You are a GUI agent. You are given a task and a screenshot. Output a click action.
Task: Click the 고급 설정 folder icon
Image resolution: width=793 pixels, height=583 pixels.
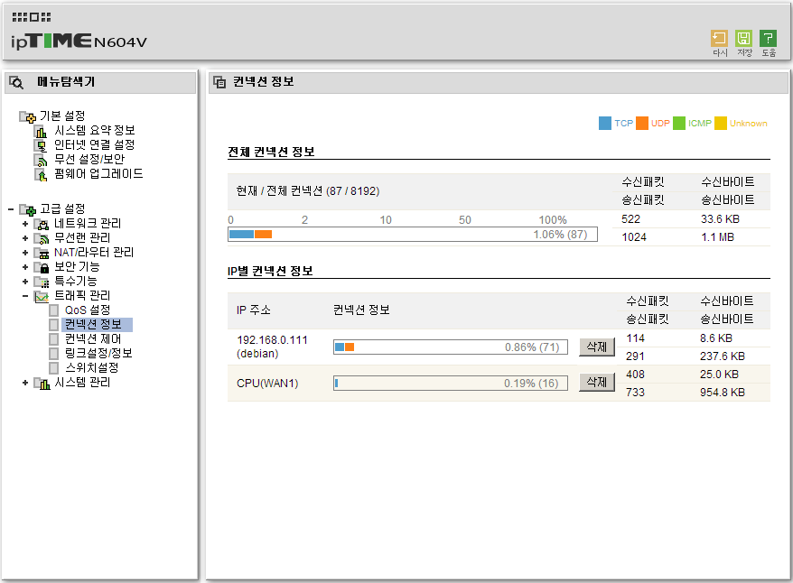[27, 209]
